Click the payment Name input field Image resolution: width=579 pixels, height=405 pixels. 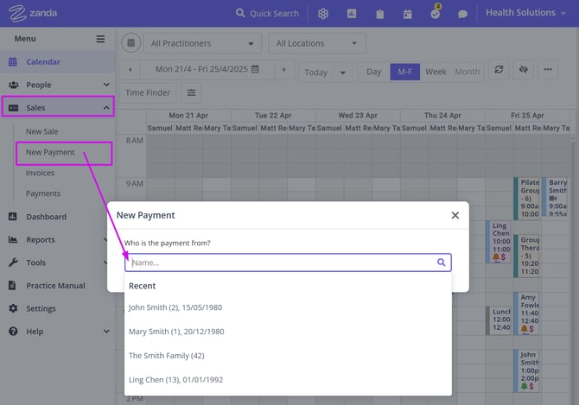[x=280, y=263]
